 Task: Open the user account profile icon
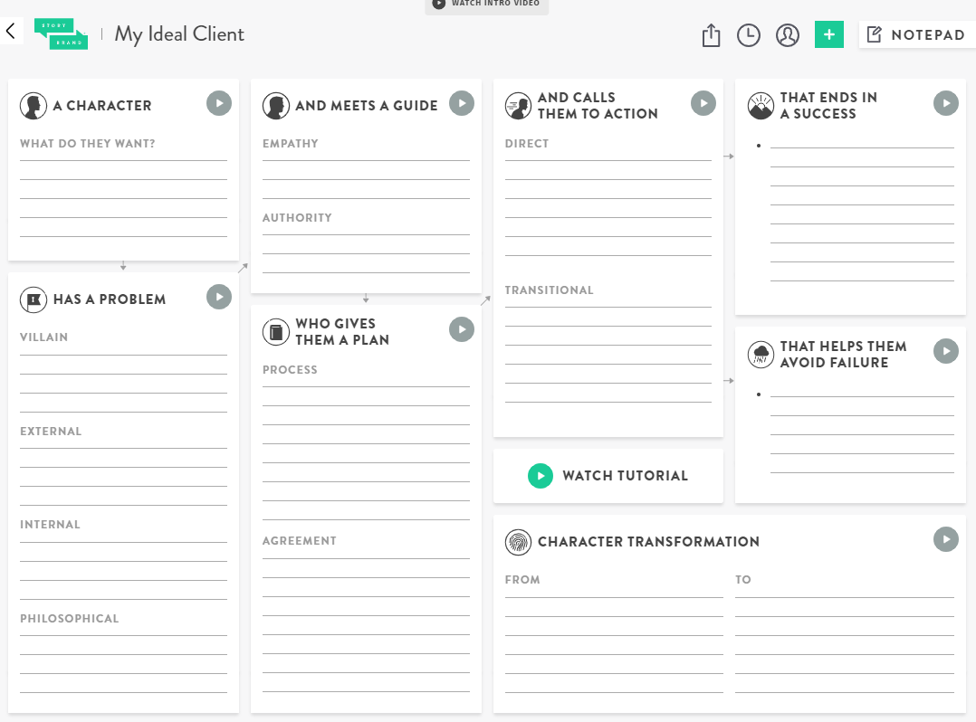(x=788, y=35)
